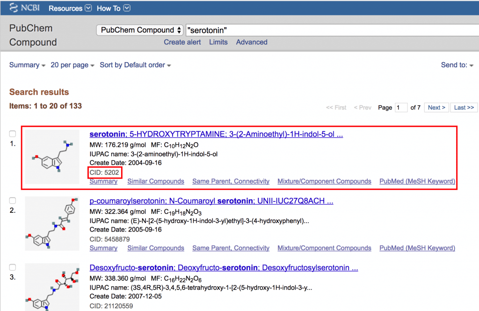Expand the Summary display format dropdown
The image size is (479, 311).
[x=27, y=65]
